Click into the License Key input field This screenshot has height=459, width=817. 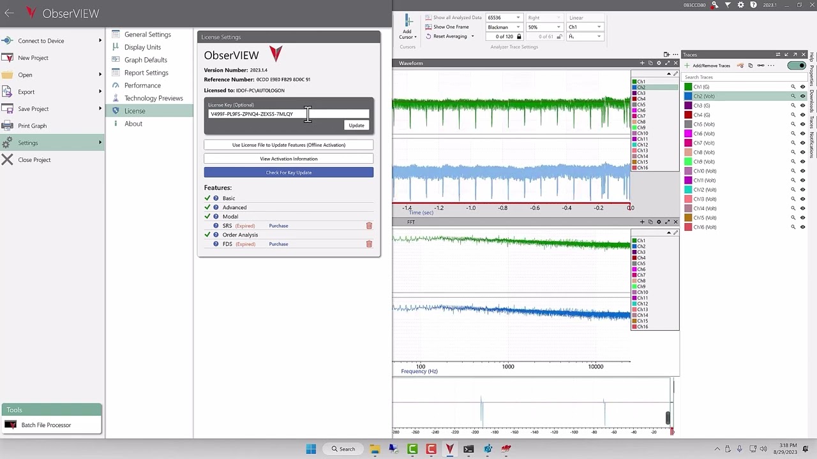point(289,114)
